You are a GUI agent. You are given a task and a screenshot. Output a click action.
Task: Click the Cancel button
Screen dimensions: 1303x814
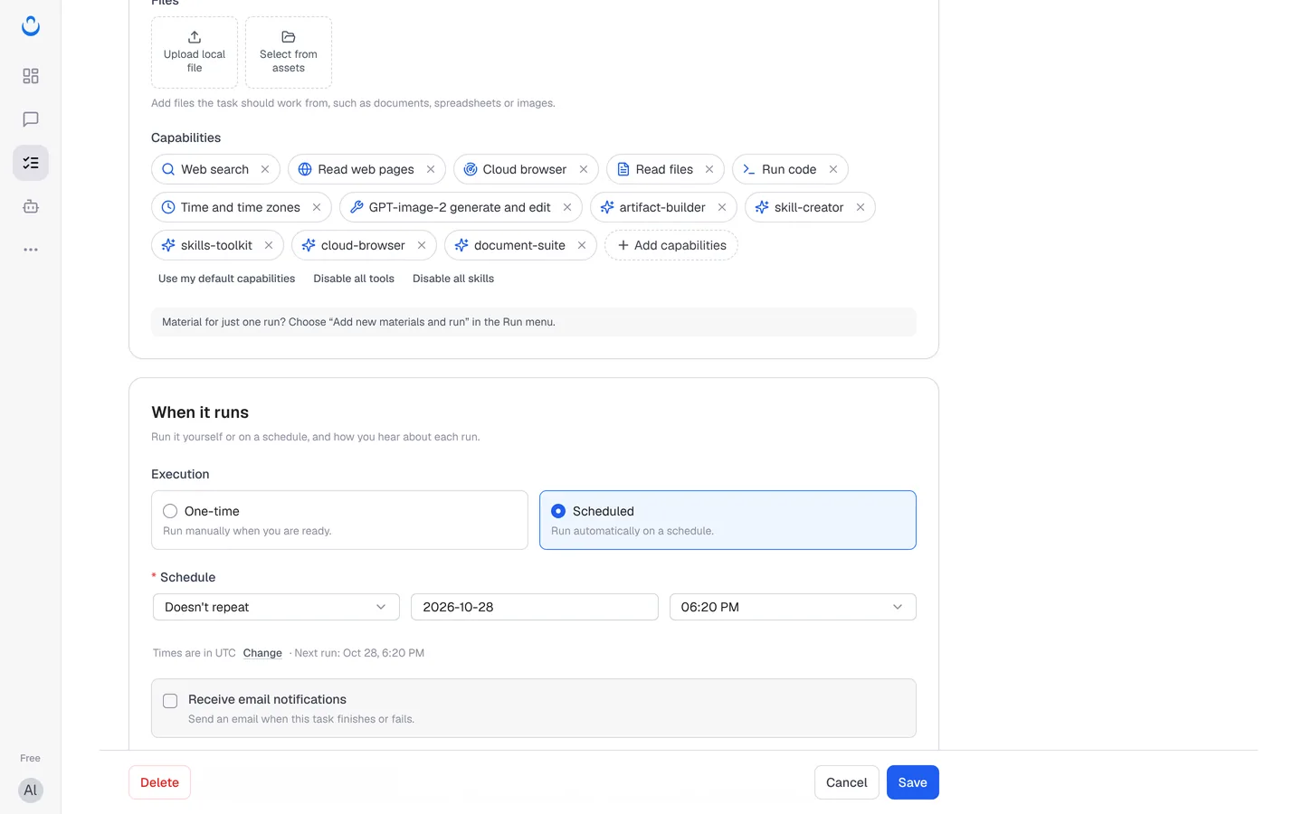point(846,782)
